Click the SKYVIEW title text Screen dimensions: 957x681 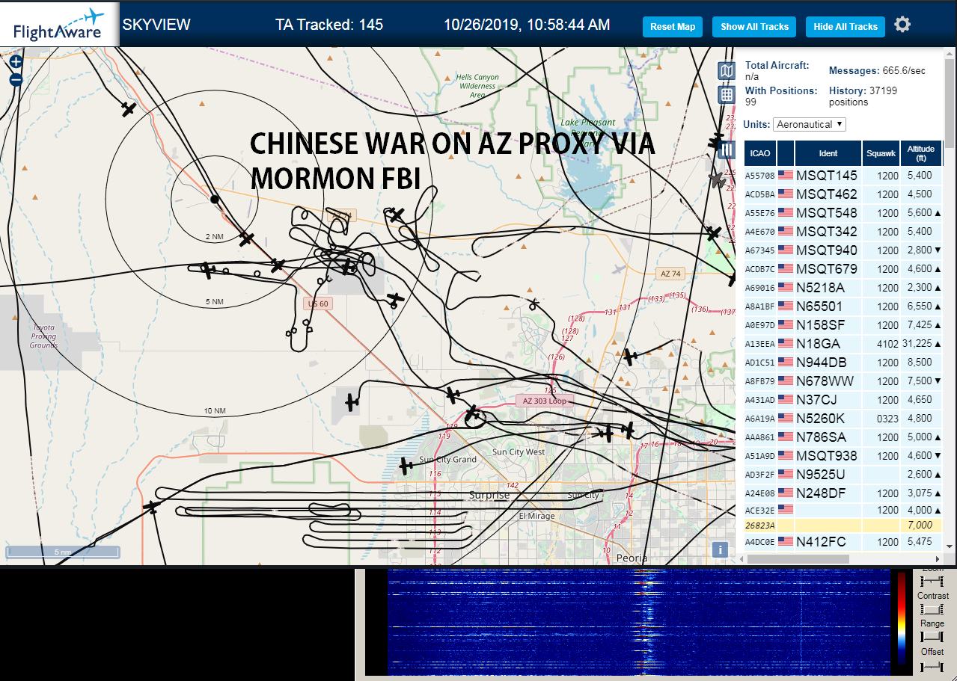(x=156, y=25)
